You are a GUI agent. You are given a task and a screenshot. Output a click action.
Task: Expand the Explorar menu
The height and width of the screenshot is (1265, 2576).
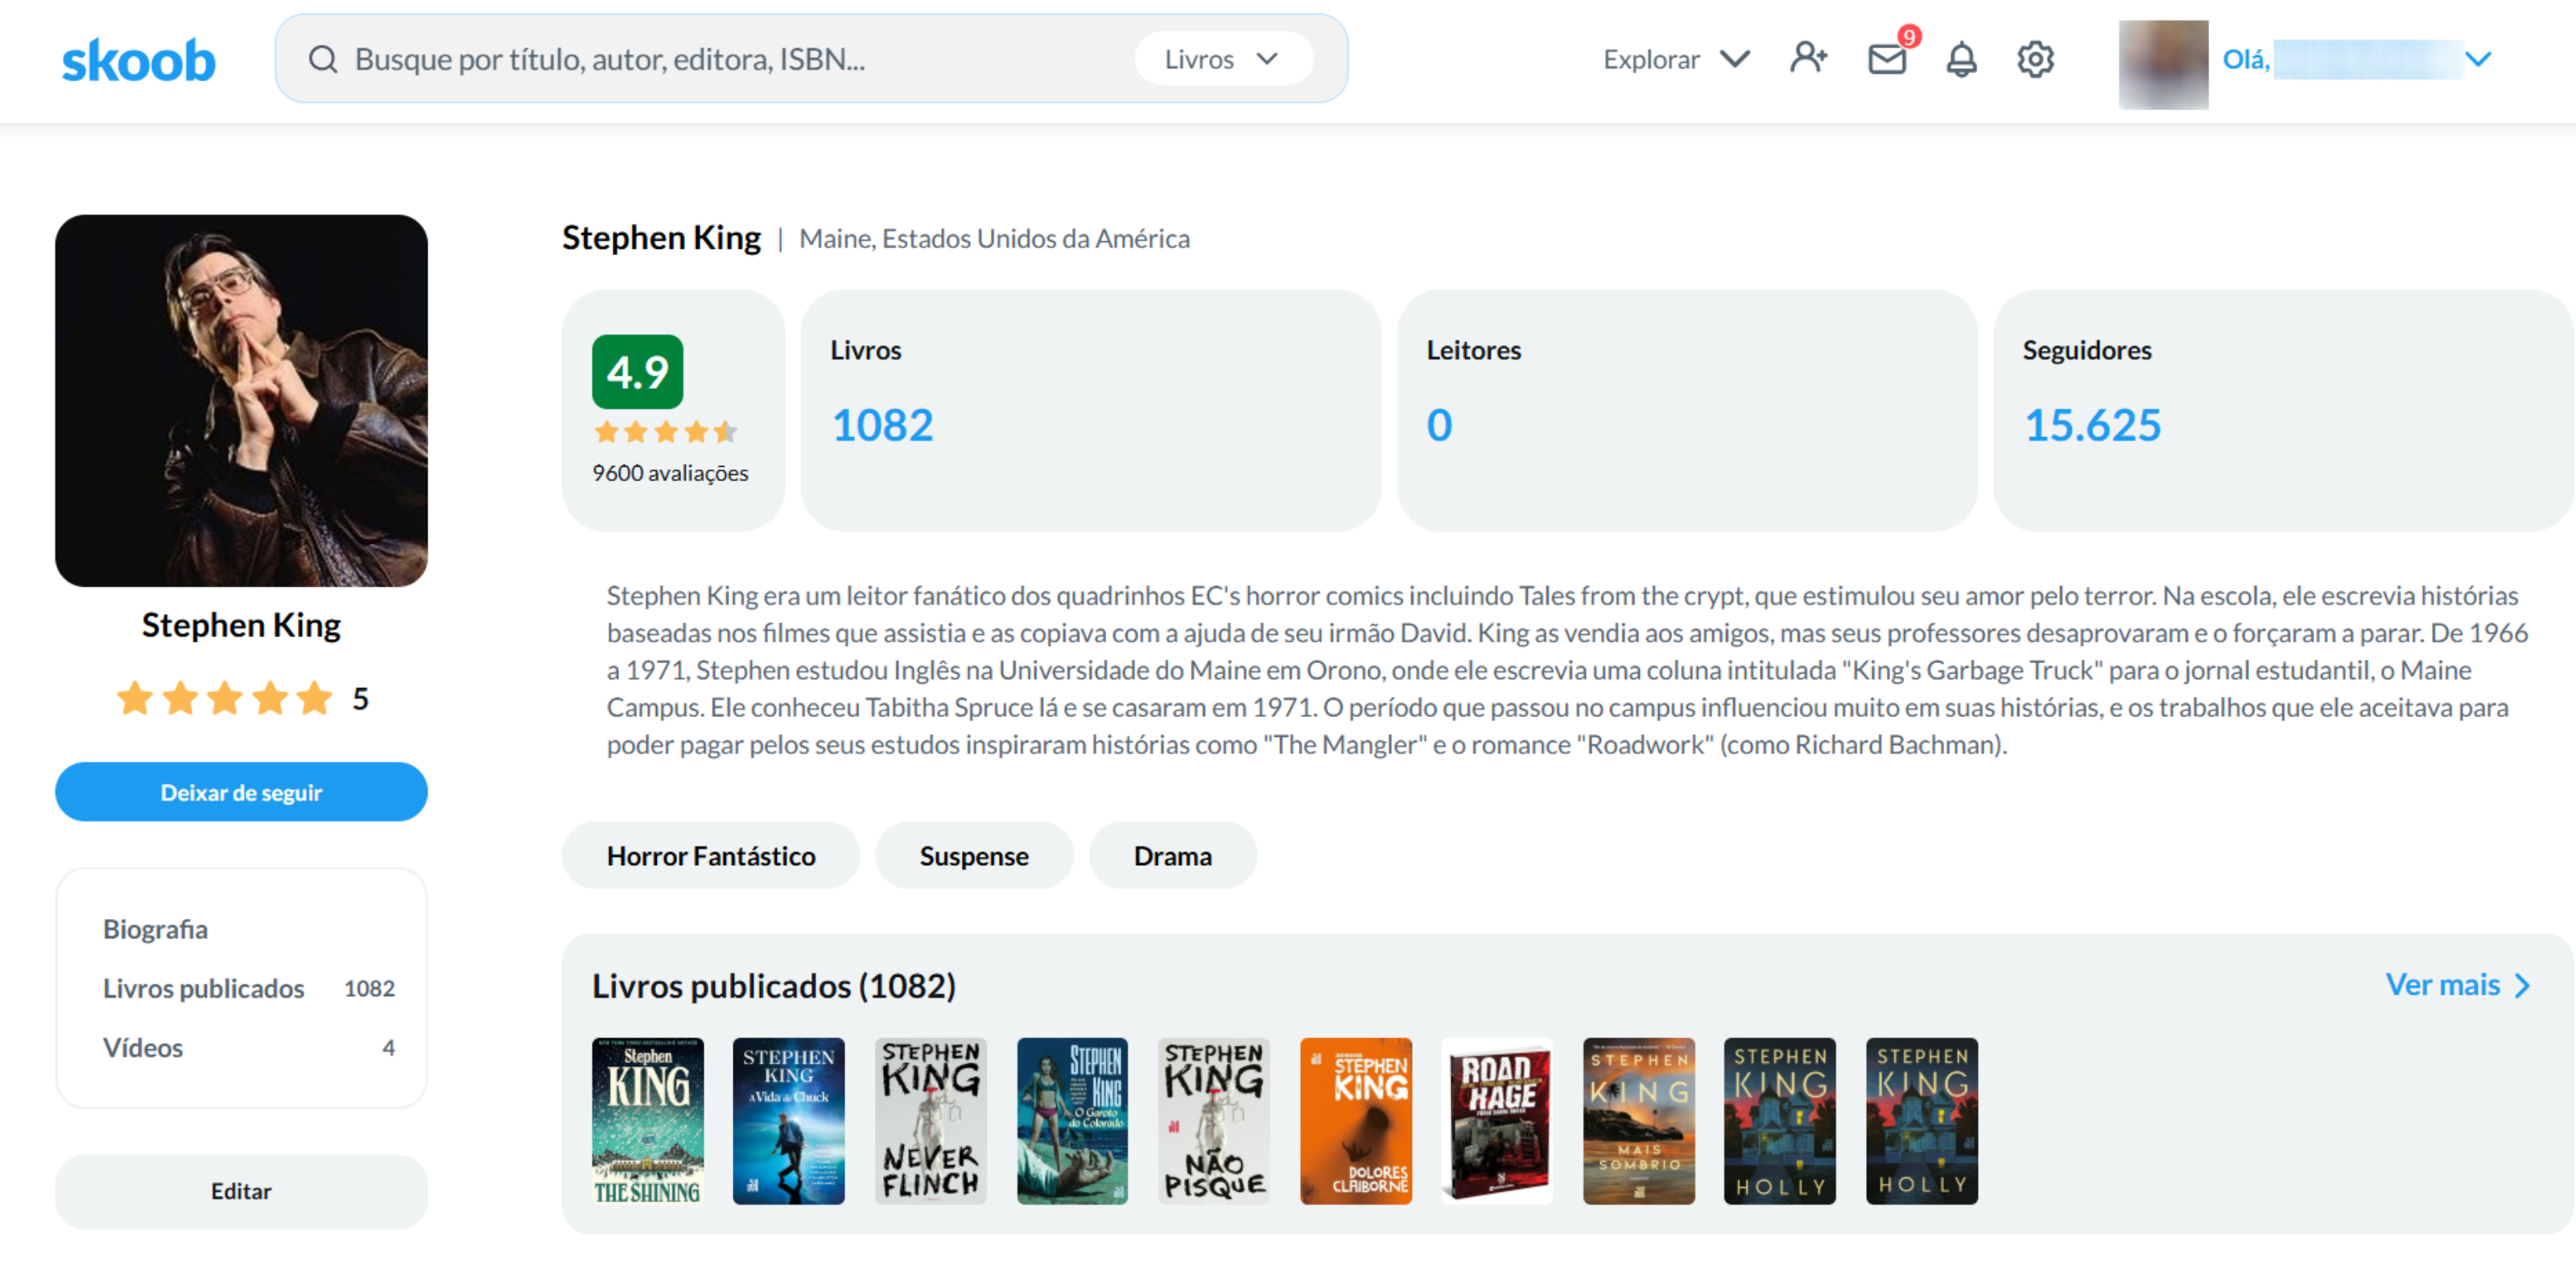pos(1676,59)
